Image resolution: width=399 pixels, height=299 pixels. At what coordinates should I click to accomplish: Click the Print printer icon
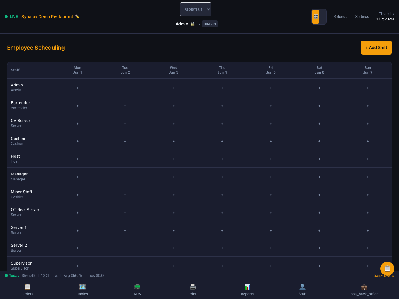(x=192, y=287)
